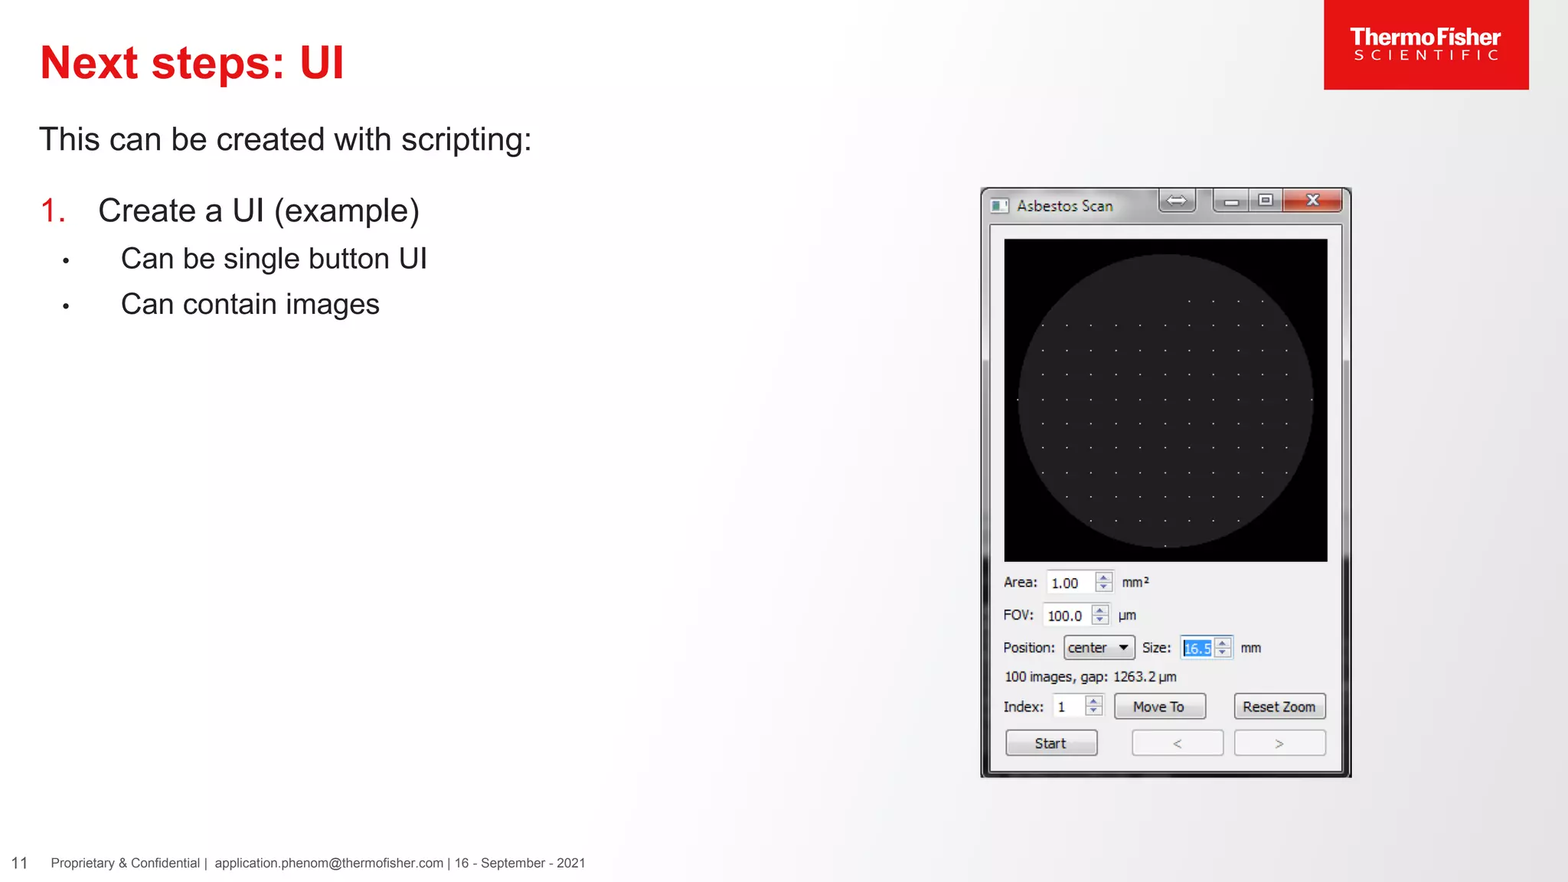Click the Move To button

pos(1159,707)
